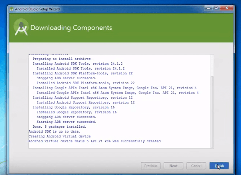Viewport: 241px width, 175px height.
Task: Click 'Installed Android Support Repository, revision 12'
Action: click(x=85, y=103)
